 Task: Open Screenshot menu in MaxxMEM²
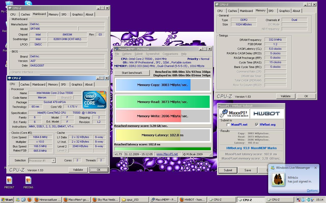click(153, 54)
